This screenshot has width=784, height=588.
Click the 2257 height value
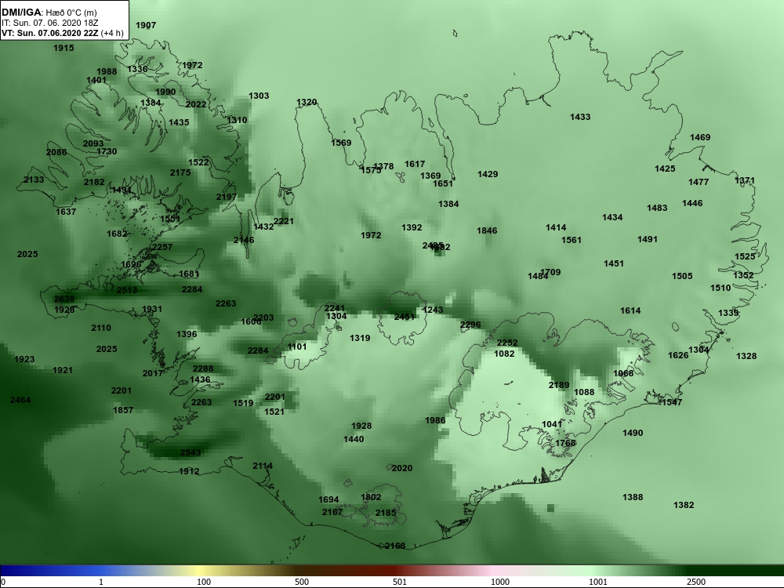pos(162,247)
